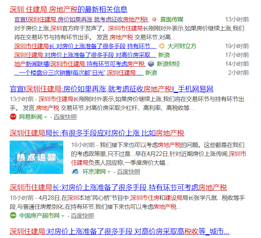The height and width of the screenshot is (238, 261).
Task: Open news link 地产新闻联播|深圳市住建局:持有环节可考虑房产税
Action: coord(80,64)
